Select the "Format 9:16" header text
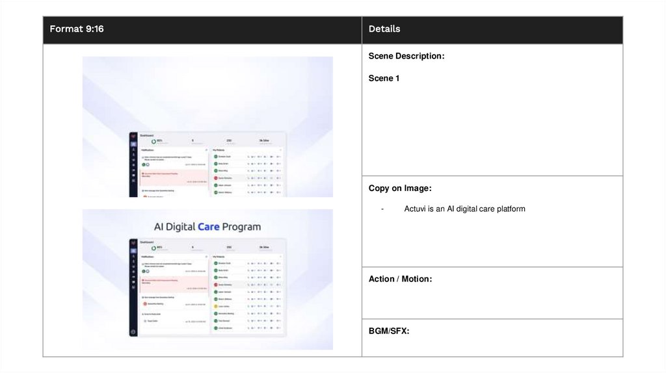The image size is (666, 373). [77, 29]
